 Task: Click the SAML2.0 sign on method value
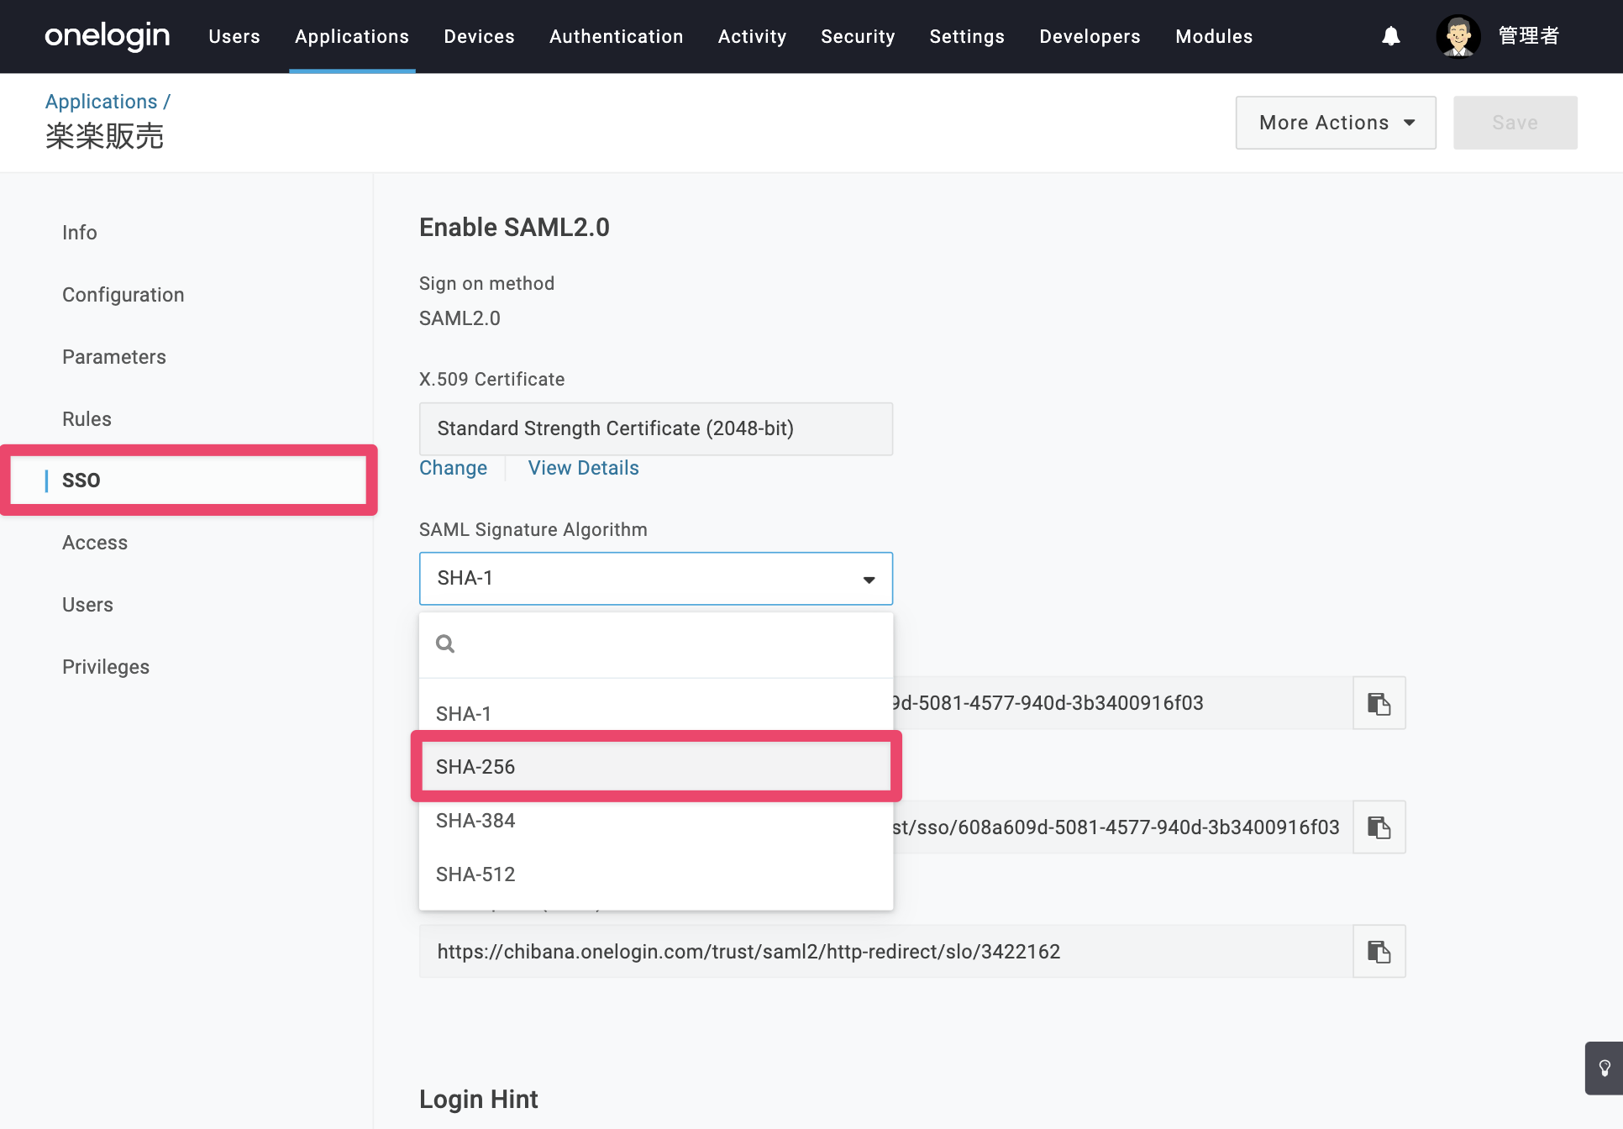(460, 318)
